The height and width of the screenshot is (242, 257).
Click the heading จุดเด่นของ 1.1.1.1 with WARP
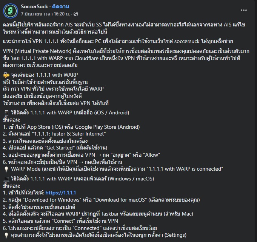45,75
